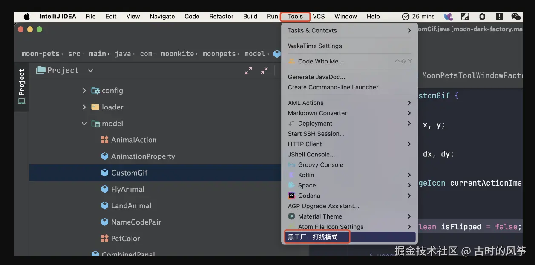Open the Help menu
This screenshot has width=535, height=265.
click(373, 17)
